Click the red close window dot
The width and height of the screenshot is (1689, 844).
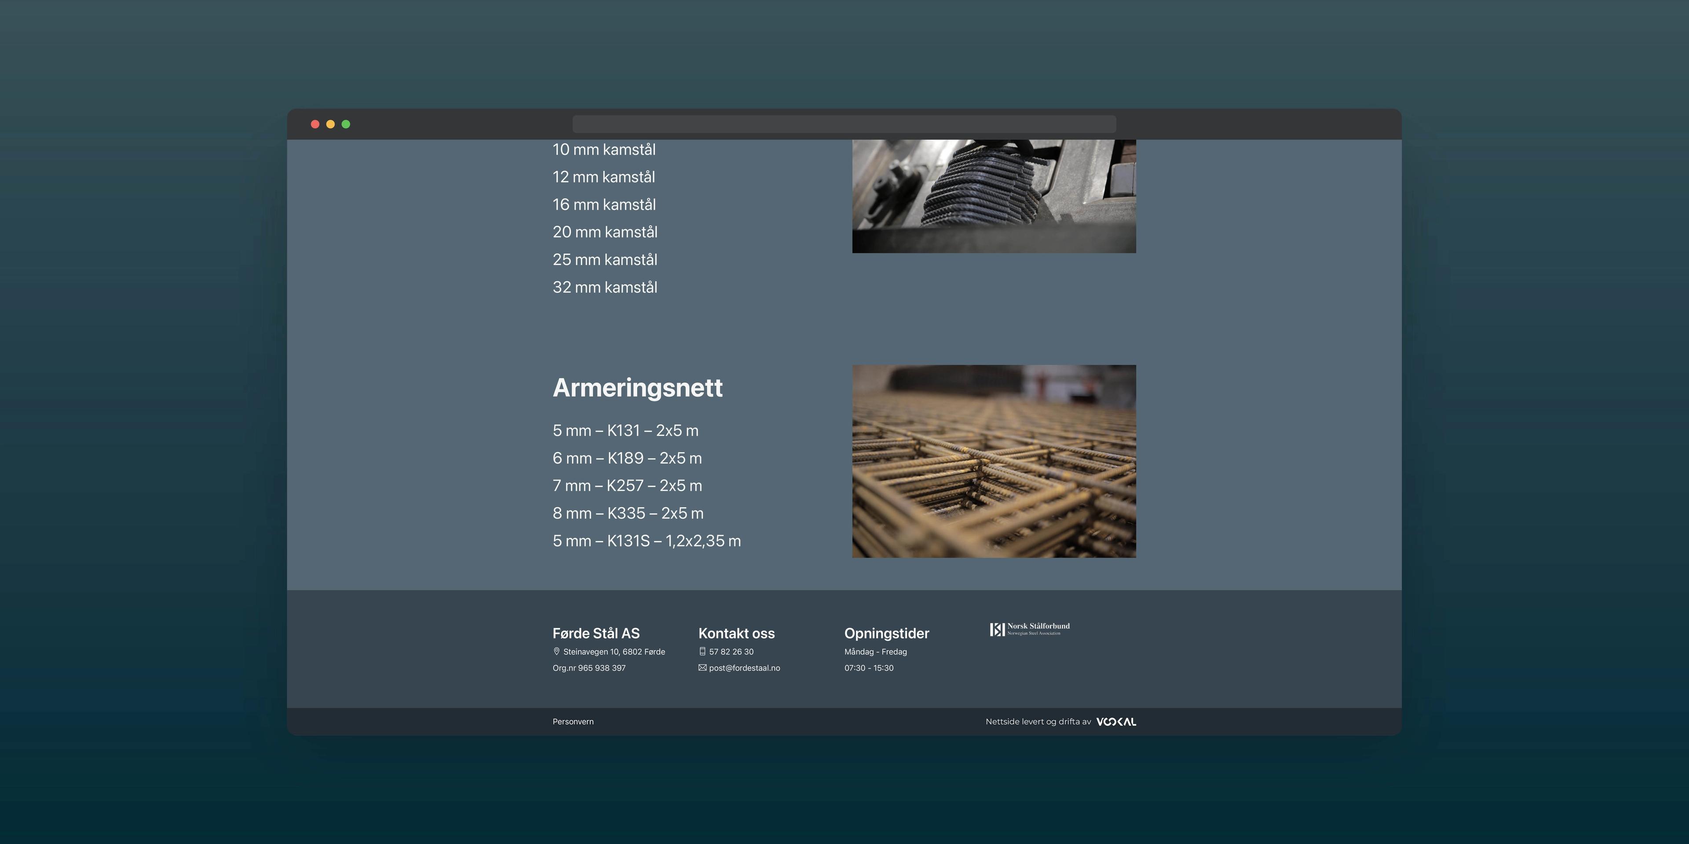(x=315, y=124)
